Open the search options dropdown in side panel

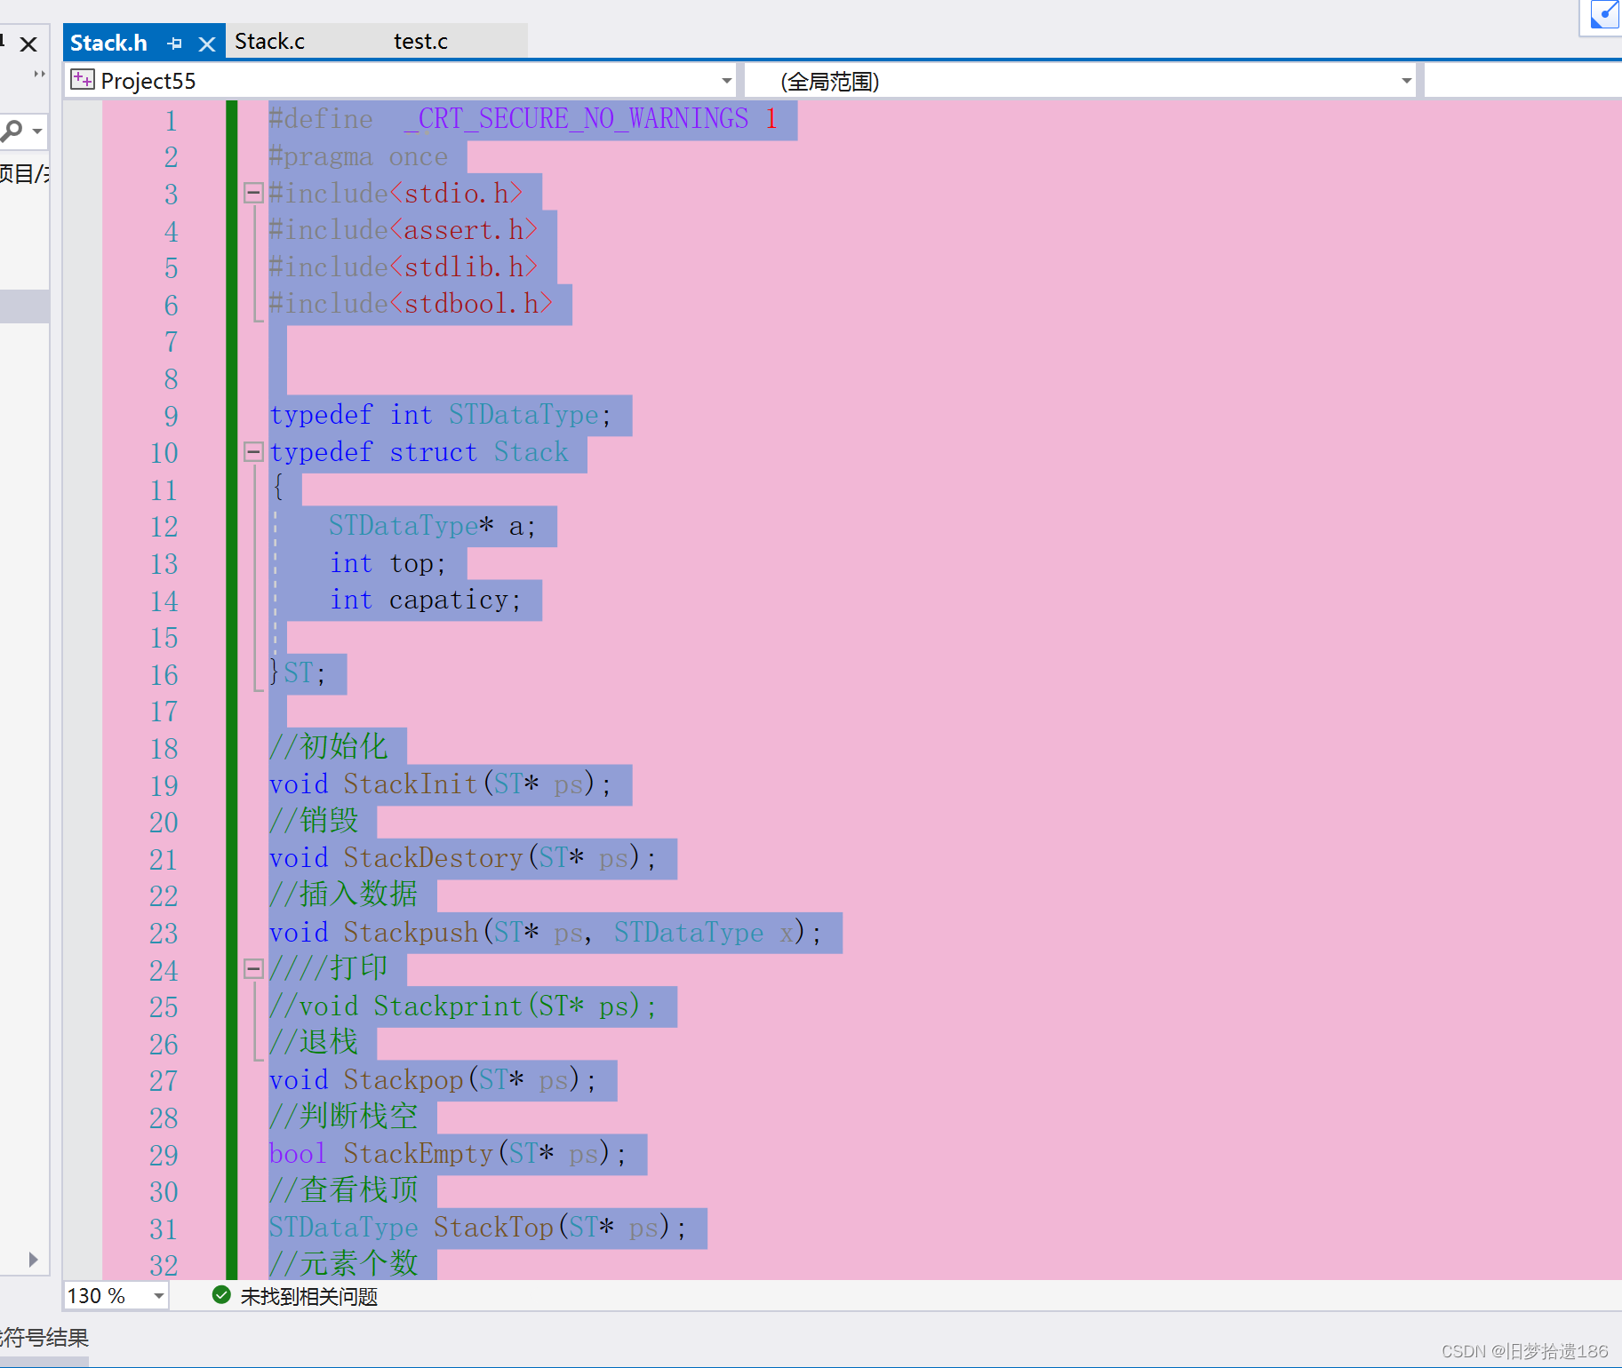pyautogui.click(x=37, y=131)
